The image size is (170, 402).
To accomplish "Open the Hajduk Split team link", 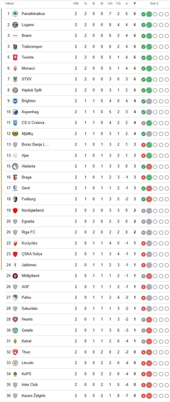I will click(x=32, y=90).
